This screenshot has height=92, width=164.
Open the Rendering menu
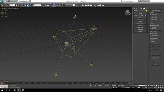pyautogui.click(x=48, y=3)
